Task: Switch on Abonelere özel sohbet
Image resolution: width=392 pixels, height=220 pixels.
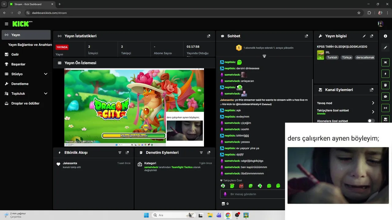Action: coord(371,121)
